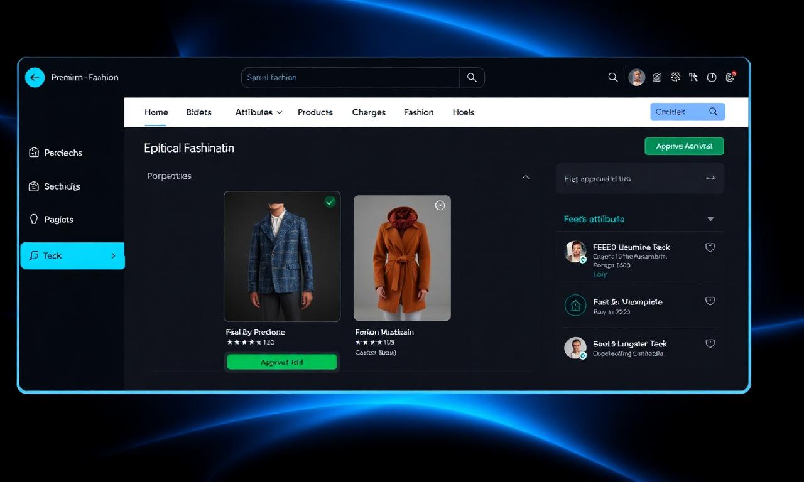Click the Pagiets lightbulb icon
Screen dimensions: 804x482
[34, 220]
